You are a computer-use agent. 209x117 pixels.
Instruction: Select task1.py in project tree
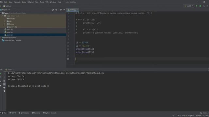10,30
